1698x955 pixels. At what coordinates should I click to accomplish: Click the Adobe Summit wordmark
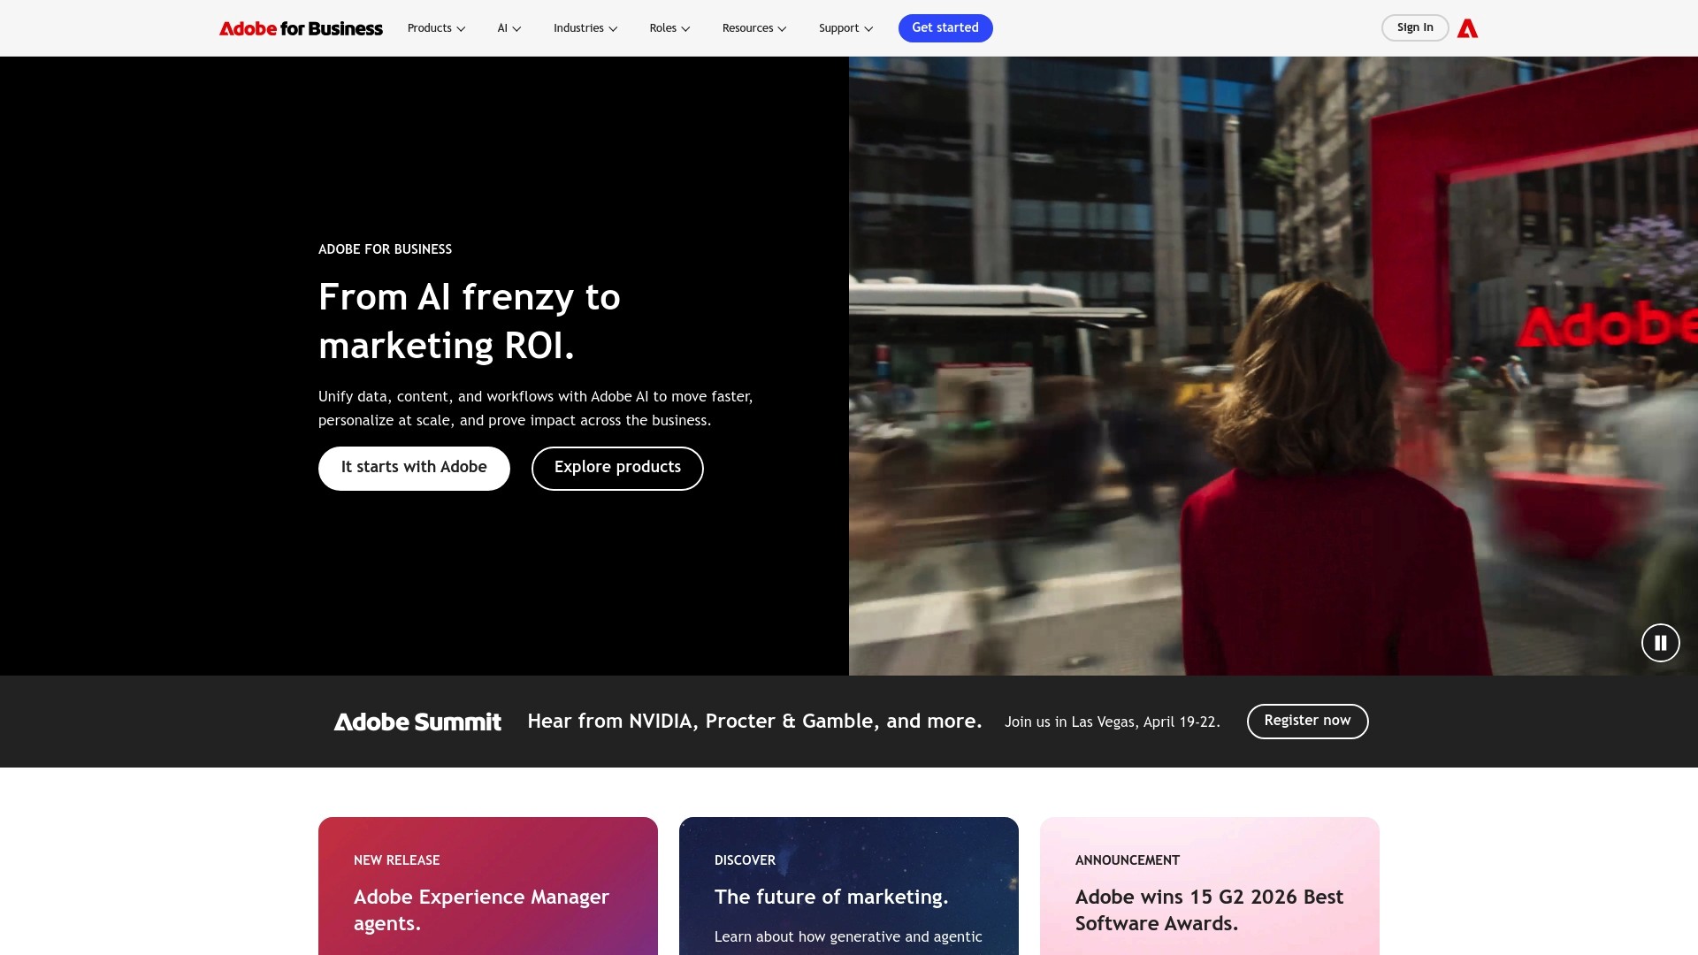tap(417, 722)
